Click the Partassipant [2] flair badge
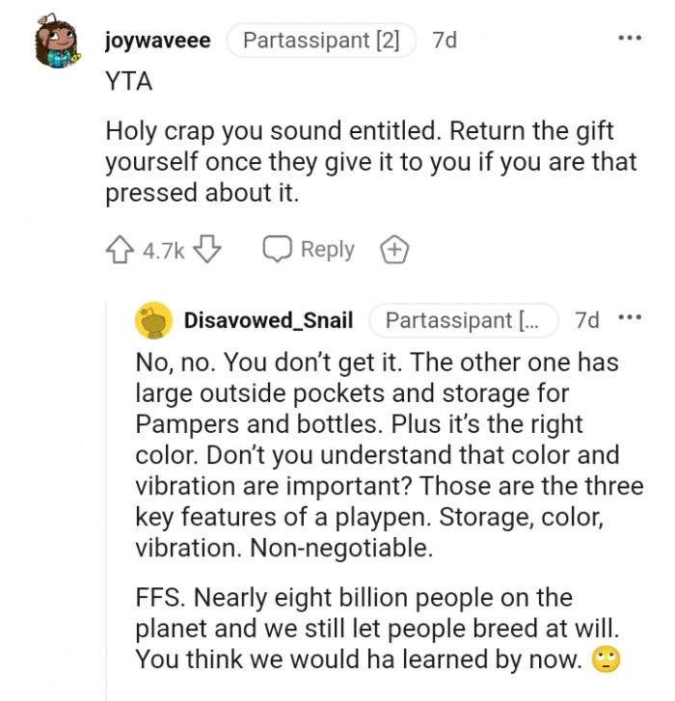675x701 pixels. tap(321, 40)
